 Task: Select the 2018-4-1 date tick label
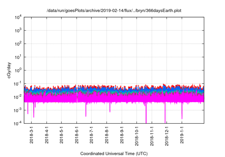pos(46,135)
